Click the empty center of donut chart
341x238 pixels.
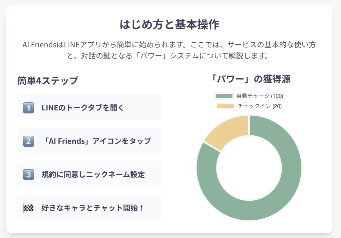click(249, 168)
